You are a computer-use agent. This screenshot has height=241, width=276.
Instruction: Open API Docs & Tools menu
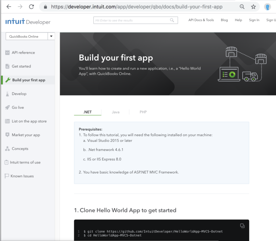coord(201,20)
